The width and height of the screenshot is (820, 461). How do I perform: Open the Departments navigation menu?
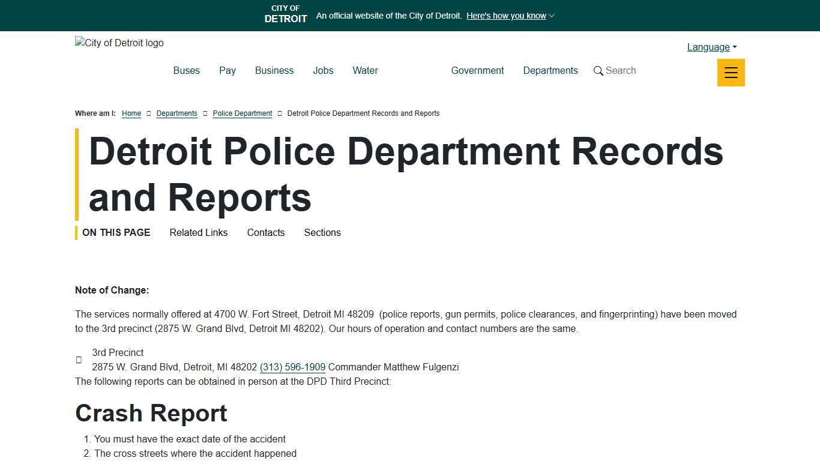click(x=550, y=70)
